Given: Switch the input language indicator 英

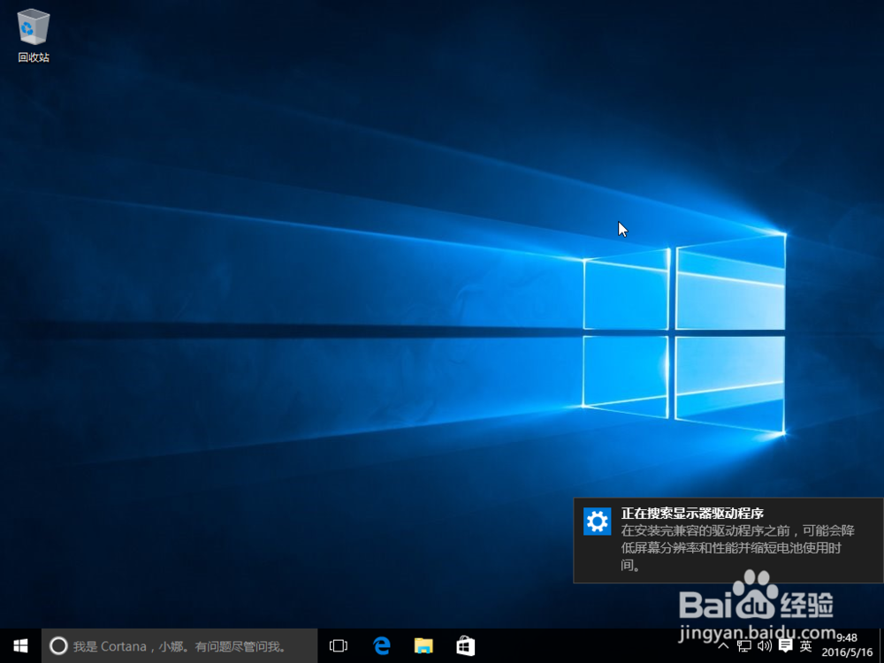Looking at the screenshot, I should tap(806, 646).
